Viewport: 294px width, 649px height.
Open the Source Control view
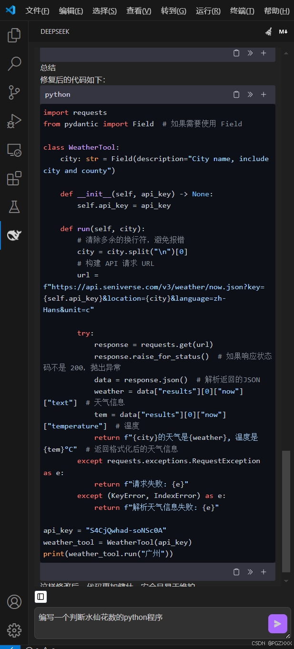tap(14, 92)
